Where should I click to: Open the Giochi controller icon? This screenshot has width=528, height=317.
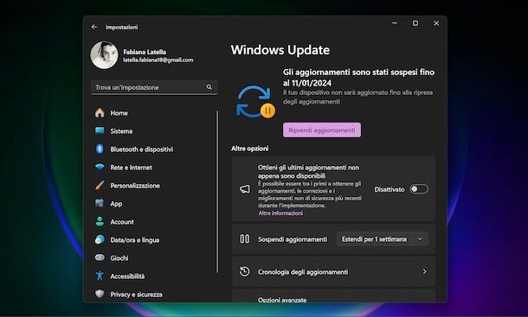(100, 257)
